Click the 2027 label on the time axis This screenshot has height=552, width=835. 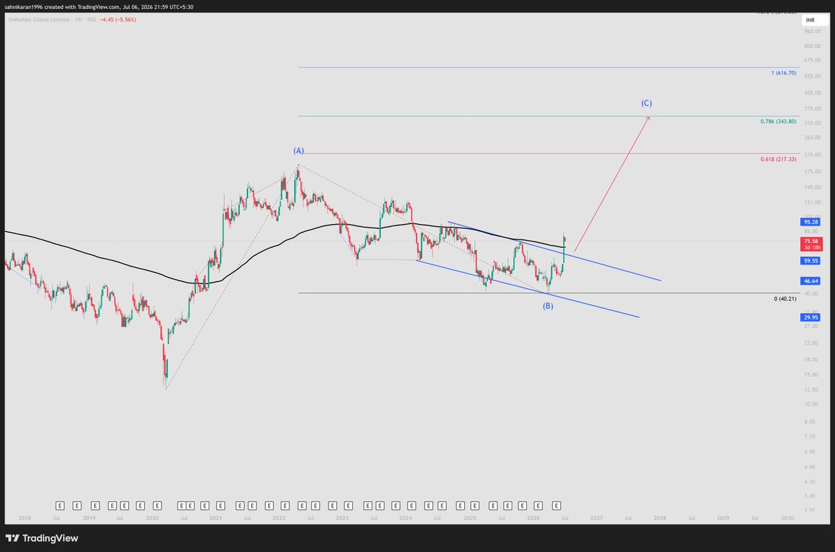tap(596, 518)
